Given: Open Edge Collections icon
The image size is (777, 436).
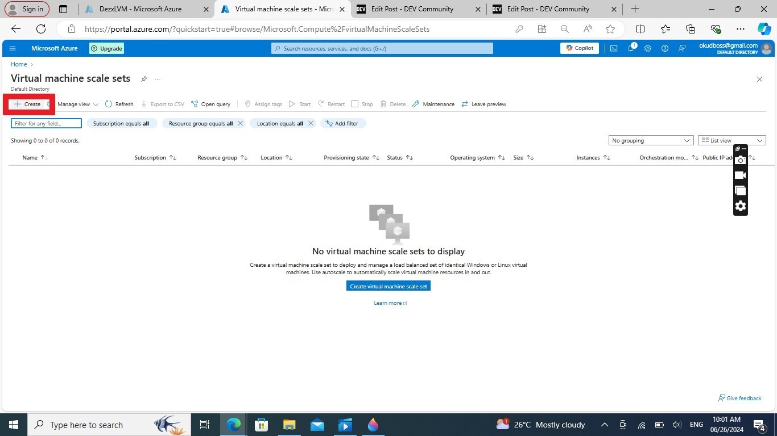Looking at the screenshot, I should [x=691, y=29].
